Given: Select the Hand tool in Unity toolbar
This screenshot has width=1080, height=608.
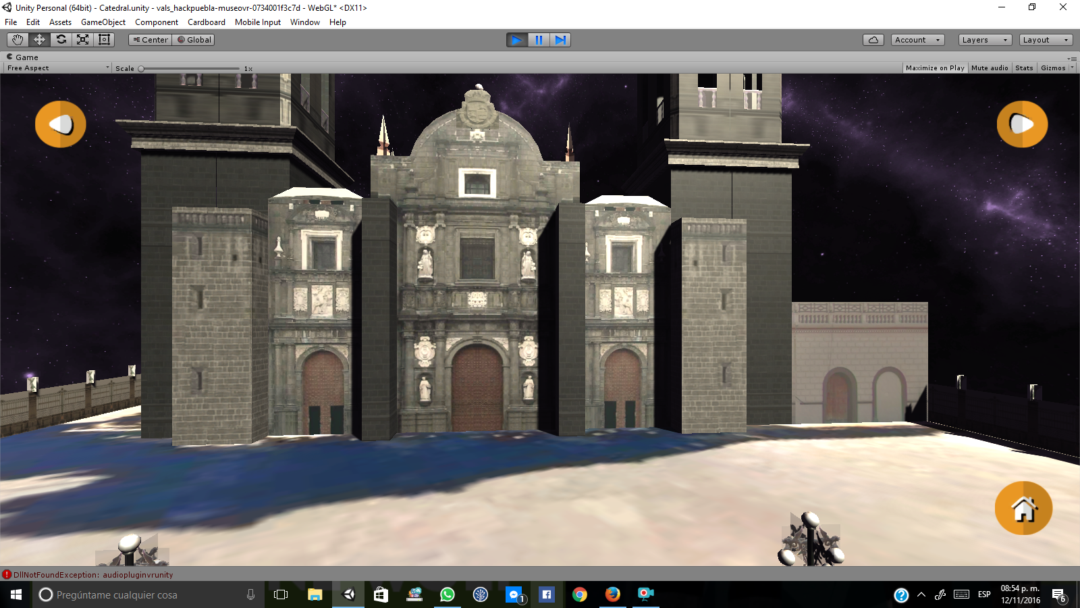Looking at the screenshot, I should (x=18, y=40).
